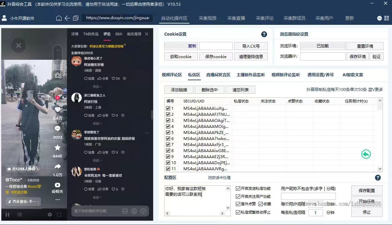Uncheck the checkbox for row 5
Viewport: 392px width, 225px height.
tap(168, 132)
